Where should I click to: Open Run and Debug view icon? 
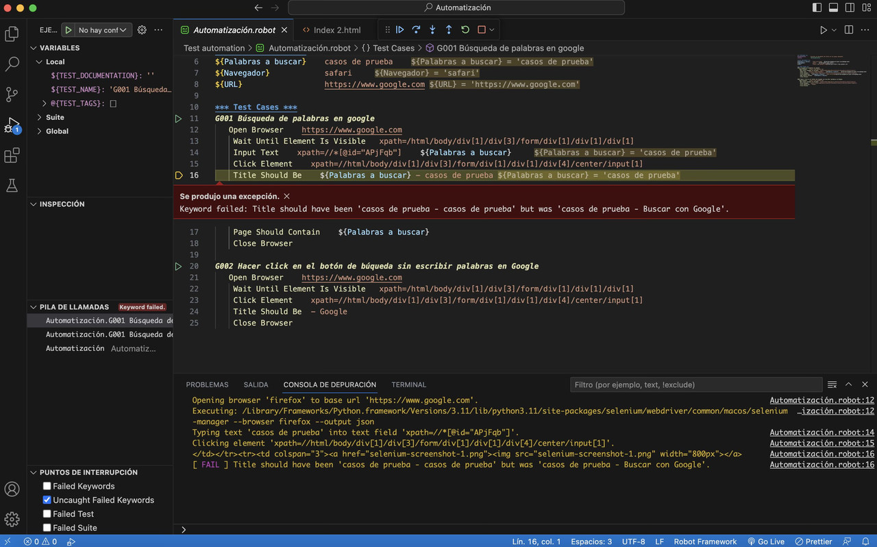12,125
